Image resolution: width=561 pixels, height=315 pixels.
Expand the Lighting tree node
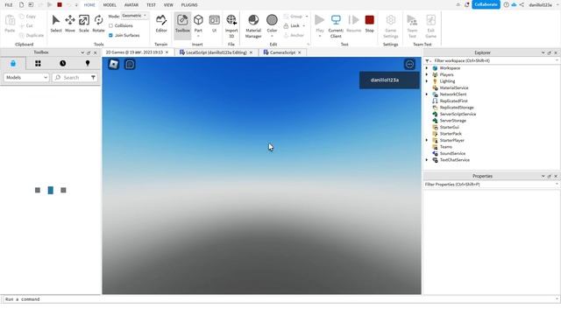[x=427, y=81]
